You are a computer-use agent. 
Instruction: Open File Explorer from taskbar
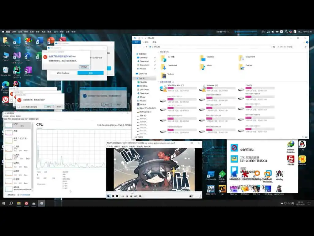[19, 203]
